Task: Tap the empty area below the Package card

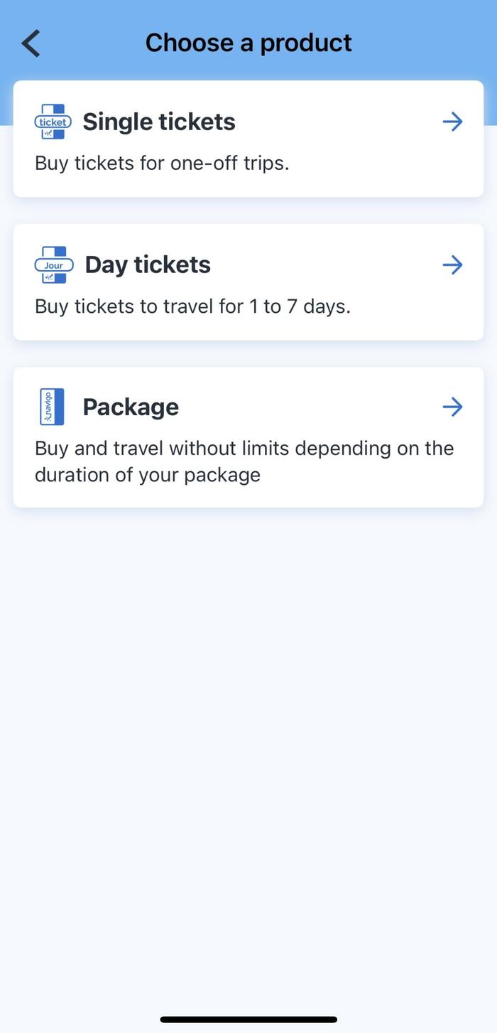Action: click(248, 711)
